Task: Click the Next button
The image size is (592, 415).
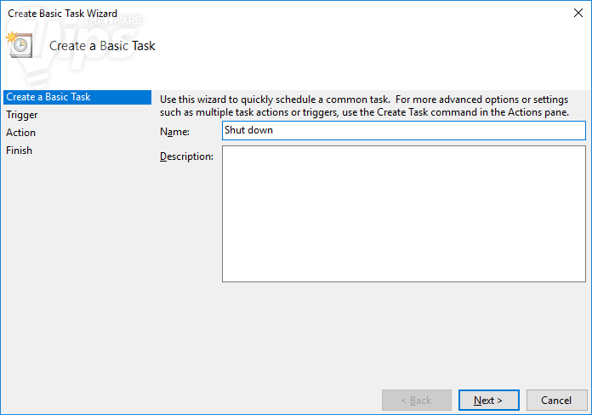Action: click(488, 400)
